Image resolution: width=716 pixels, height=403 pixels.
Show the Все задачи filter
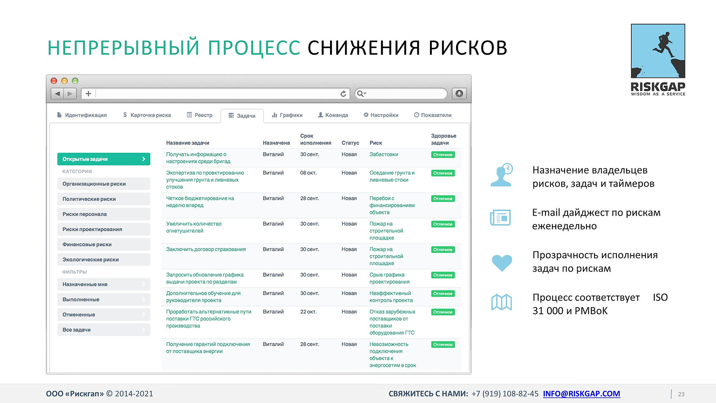click(104, 330)
